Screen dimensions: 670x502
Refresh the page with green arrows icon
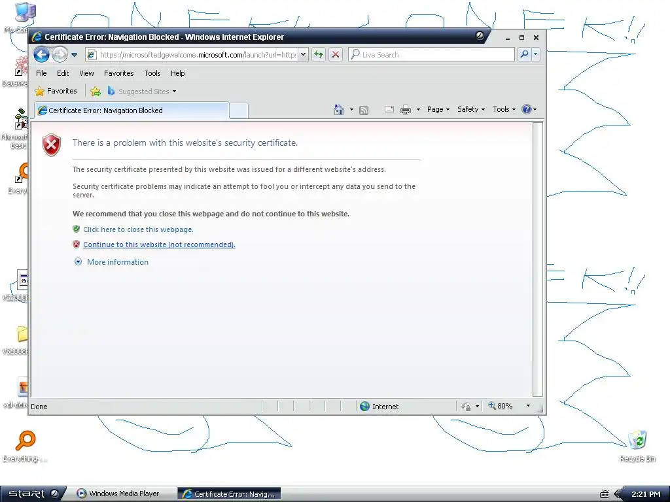319,55
